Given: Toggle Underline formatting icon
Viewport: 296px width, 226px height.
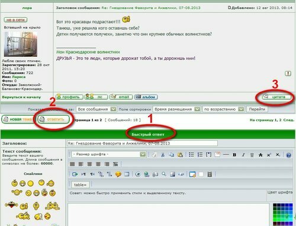Looking at the screenshot, I should pyautogui.click(x=252, y=155).
